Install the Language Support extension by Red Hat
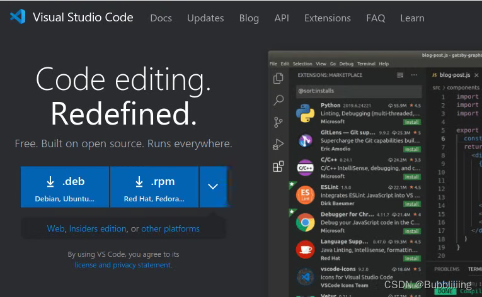 pyautogui.click(x=411, y=259)
